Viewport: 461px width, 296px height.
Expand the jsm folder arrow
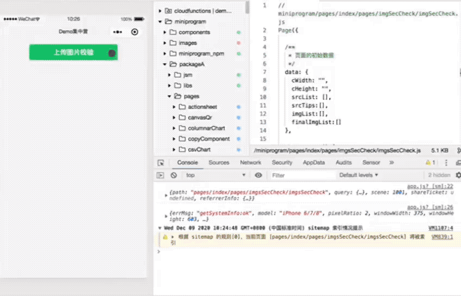170,75
